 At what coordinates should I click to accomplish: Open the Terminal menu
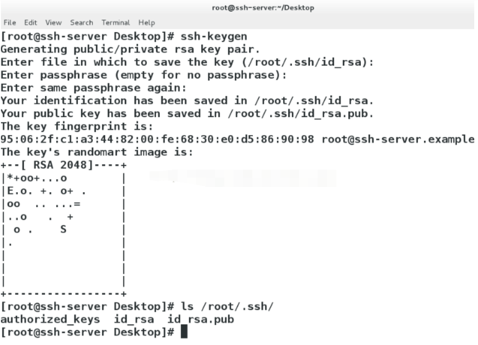114,22
